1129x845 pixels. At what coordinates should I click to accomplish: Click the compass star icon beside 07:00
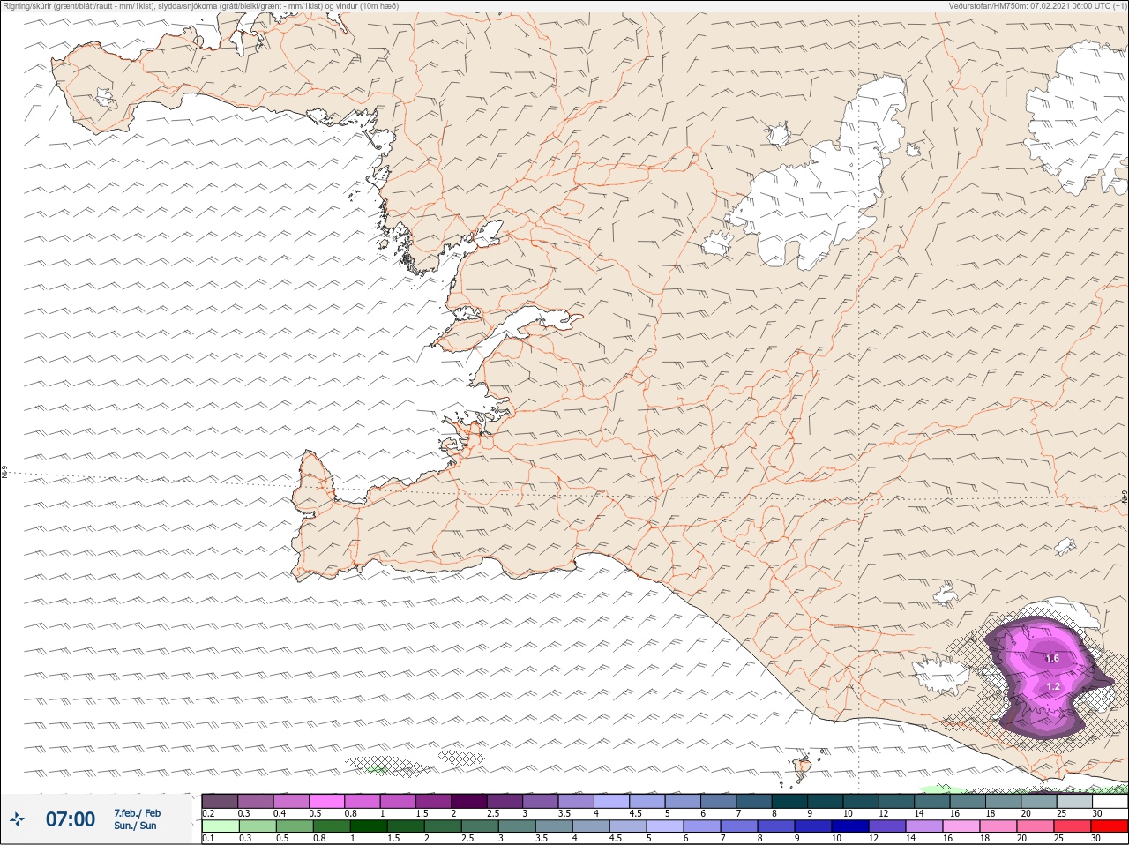click(17, 819)
